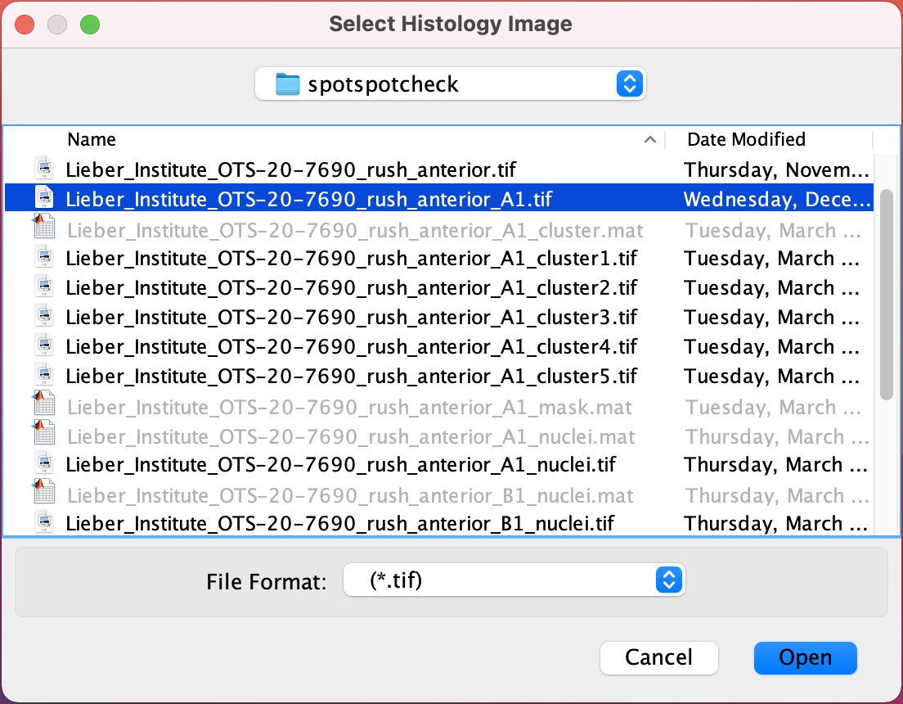The height and width of the screenshot is (704, 903).
Task: Click the Name column header
Action: (x=91, y=139)
